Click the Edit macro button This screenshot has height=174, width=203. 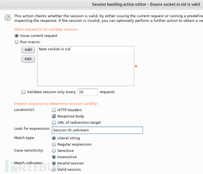pos(28,59)
